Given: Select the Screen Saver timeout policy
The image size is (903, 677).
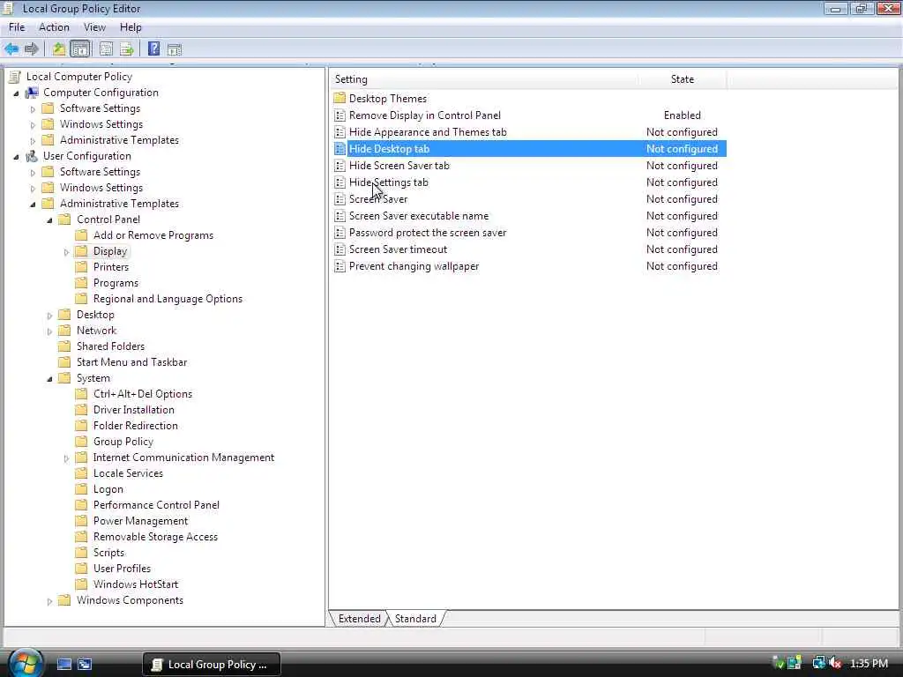Looking at the screenshot, I should tap(398, 249).
